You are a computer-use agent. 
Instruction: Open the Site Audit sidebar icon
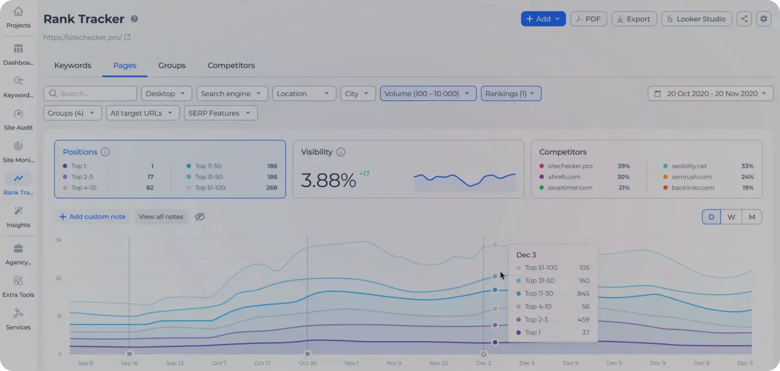point(18,114)
